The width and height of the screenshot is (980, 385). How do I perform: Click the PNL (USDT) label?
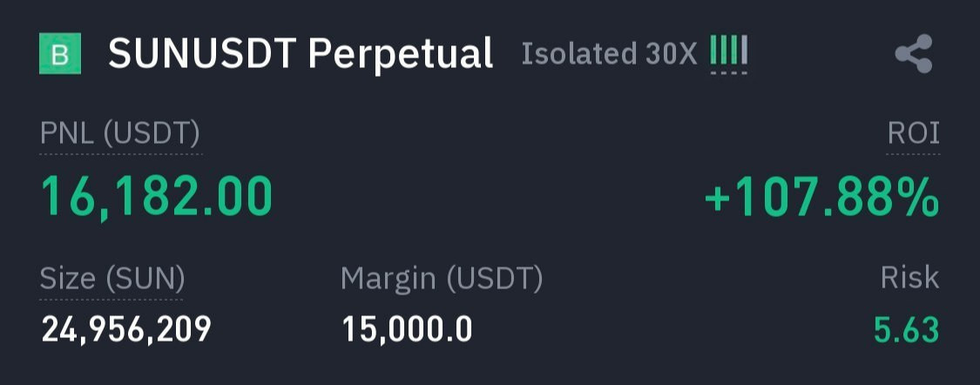tap(120, 134)
